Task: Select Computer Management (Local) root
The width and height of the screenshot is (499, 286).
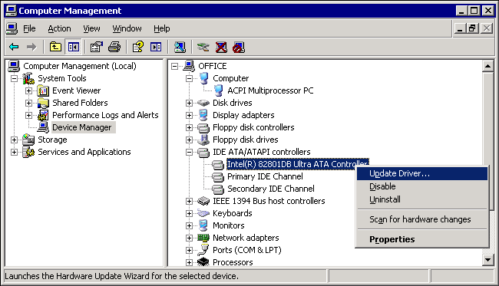Action: pyautogui.click(x=80, y=66)
